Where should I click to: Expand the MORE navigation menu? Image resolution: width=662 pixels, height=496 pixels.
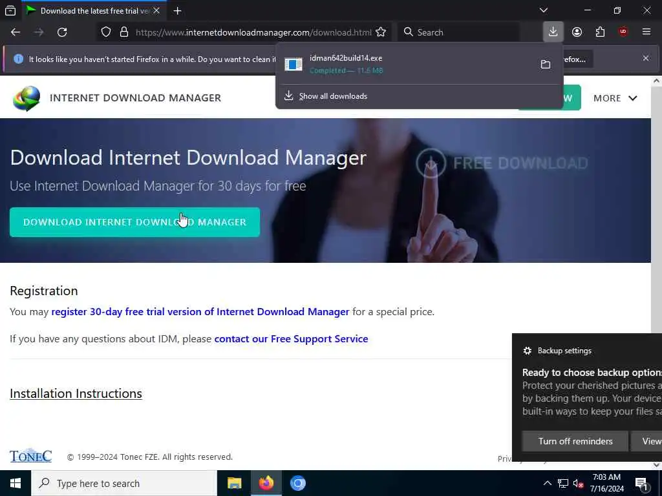(615, 98)
